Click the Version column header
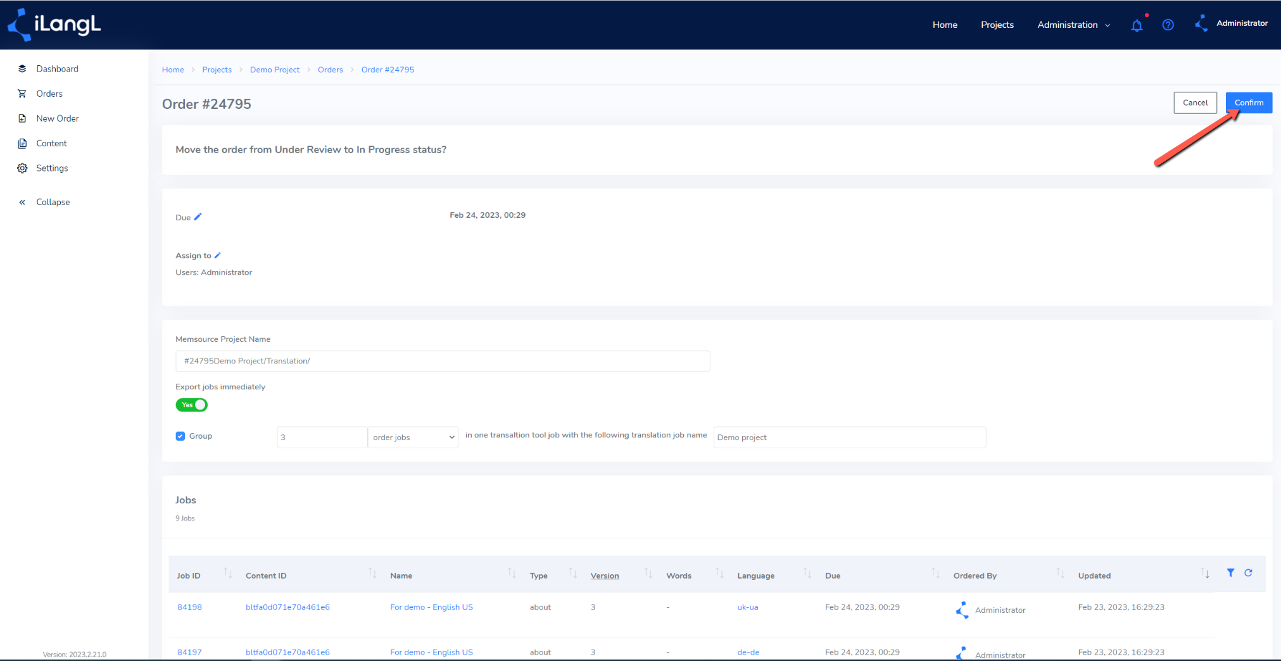 605,576
